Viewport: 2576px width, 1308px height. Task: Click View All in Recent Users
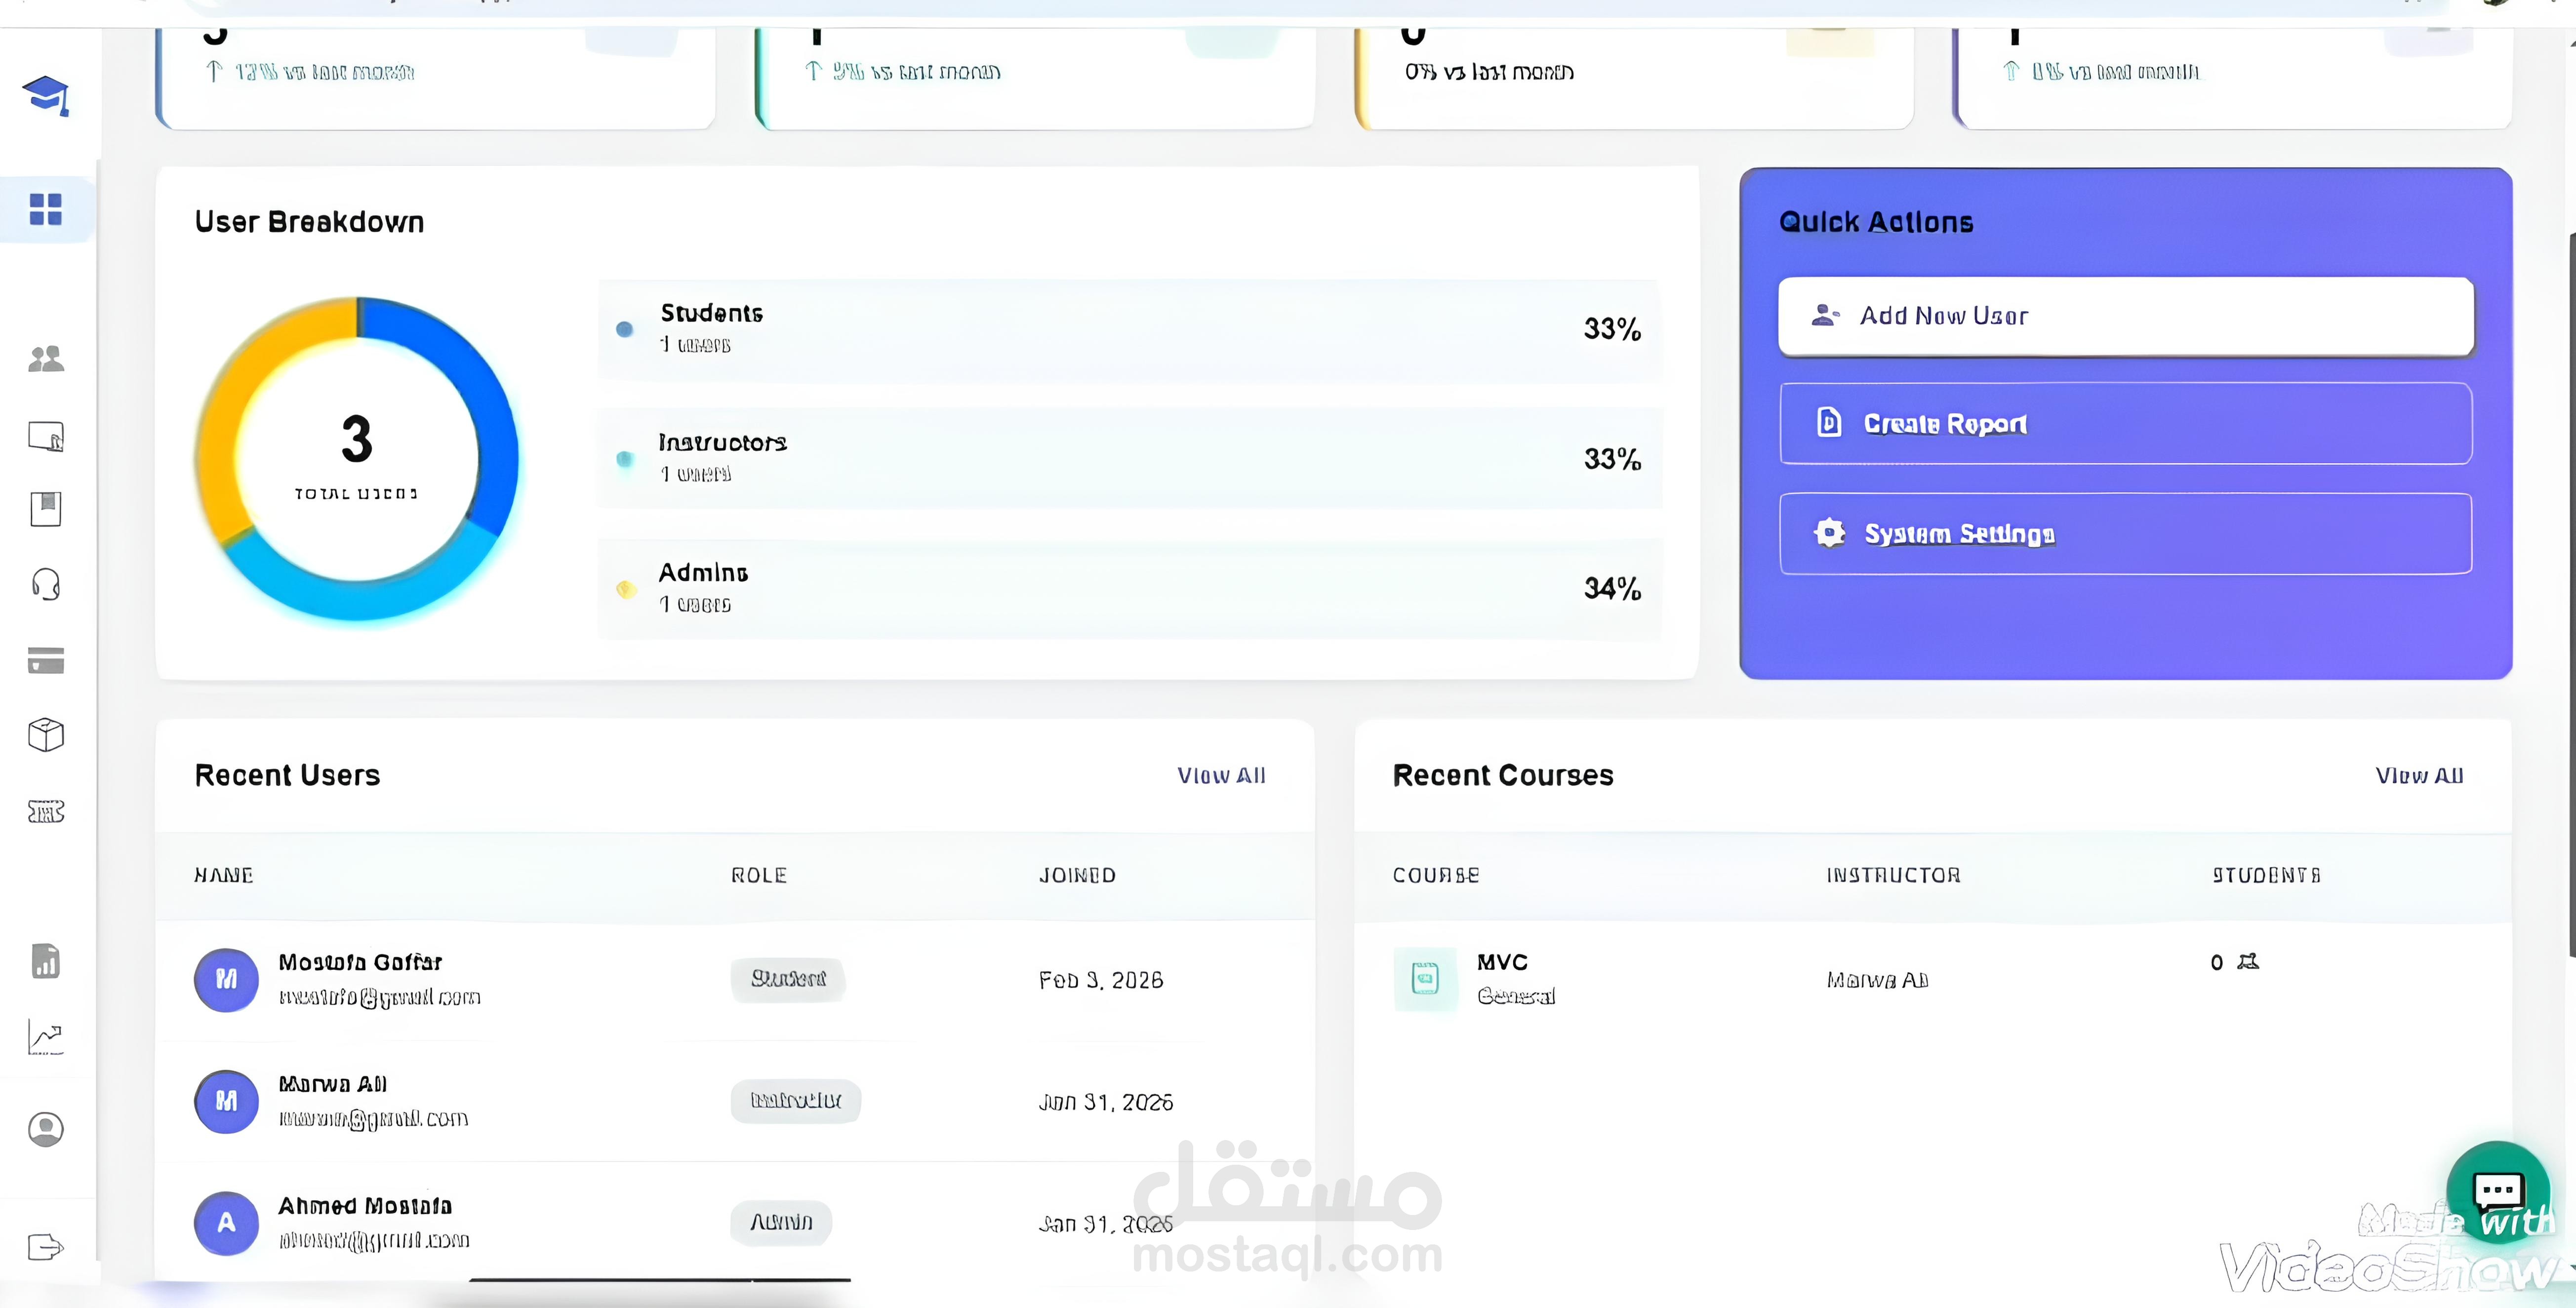pyautogui.click(x=1221, y=775)
